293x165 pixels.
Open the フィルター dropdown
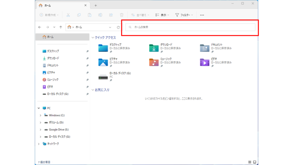click(x=184, y=15)
